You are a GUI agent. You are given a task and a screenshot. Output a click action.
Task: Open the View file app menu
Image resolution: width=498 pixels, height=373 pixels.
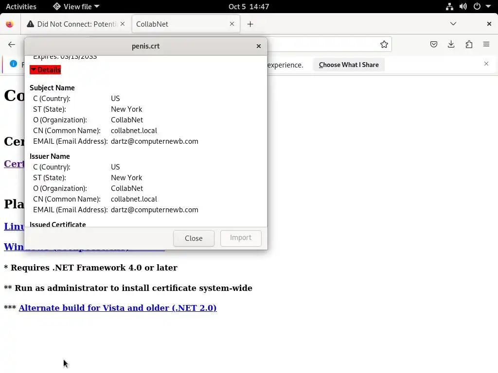pos(76,6)
